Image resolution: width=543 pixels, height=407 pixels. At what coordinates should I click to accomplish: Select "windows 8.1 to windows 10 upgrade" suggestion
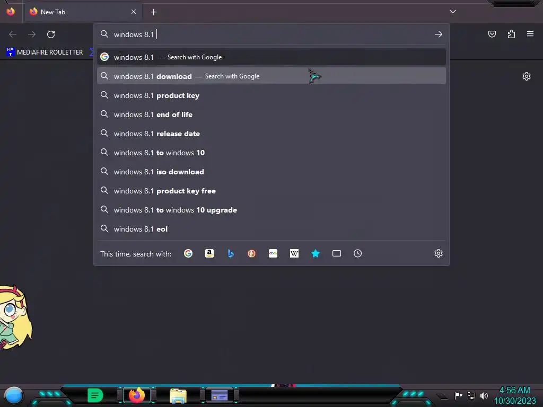tap(271, 210)
